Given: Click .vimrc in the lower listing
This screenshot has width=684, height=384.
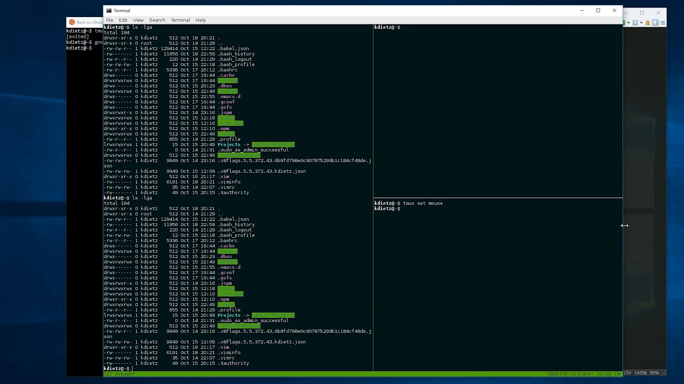Looking at the screenshot, I should click(x=226, y=358).
